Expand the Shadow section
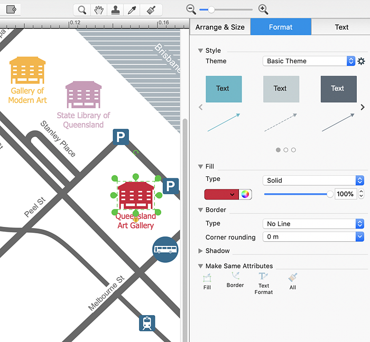370x342 pixels. pyautogui.click(x=200, y=251)
